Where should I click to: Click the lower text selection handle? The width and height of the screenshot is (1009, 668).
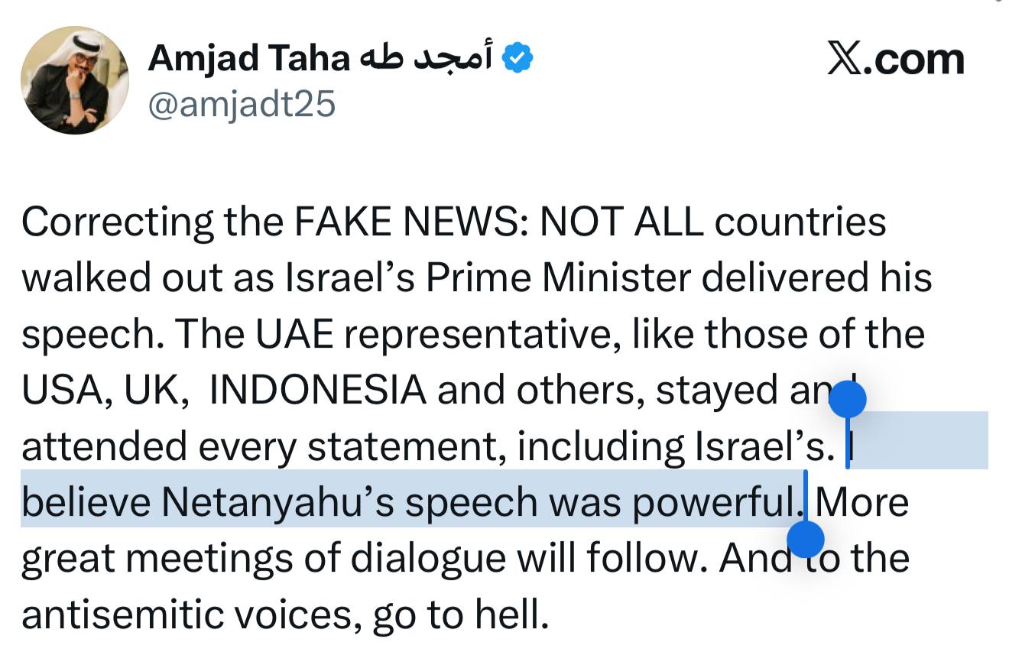pos(805,539)
